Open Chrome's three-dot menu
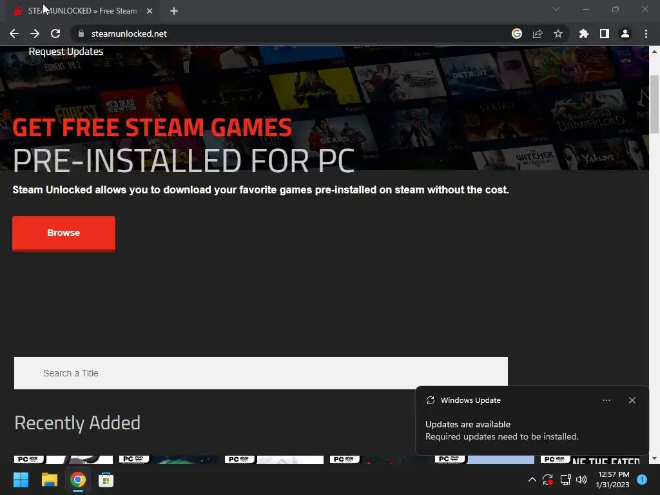Viewport: 660px width, 495px height. [x=646, y=34]
